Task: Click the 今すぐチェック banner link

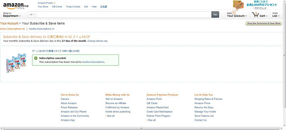Action: tap(261, 8)
